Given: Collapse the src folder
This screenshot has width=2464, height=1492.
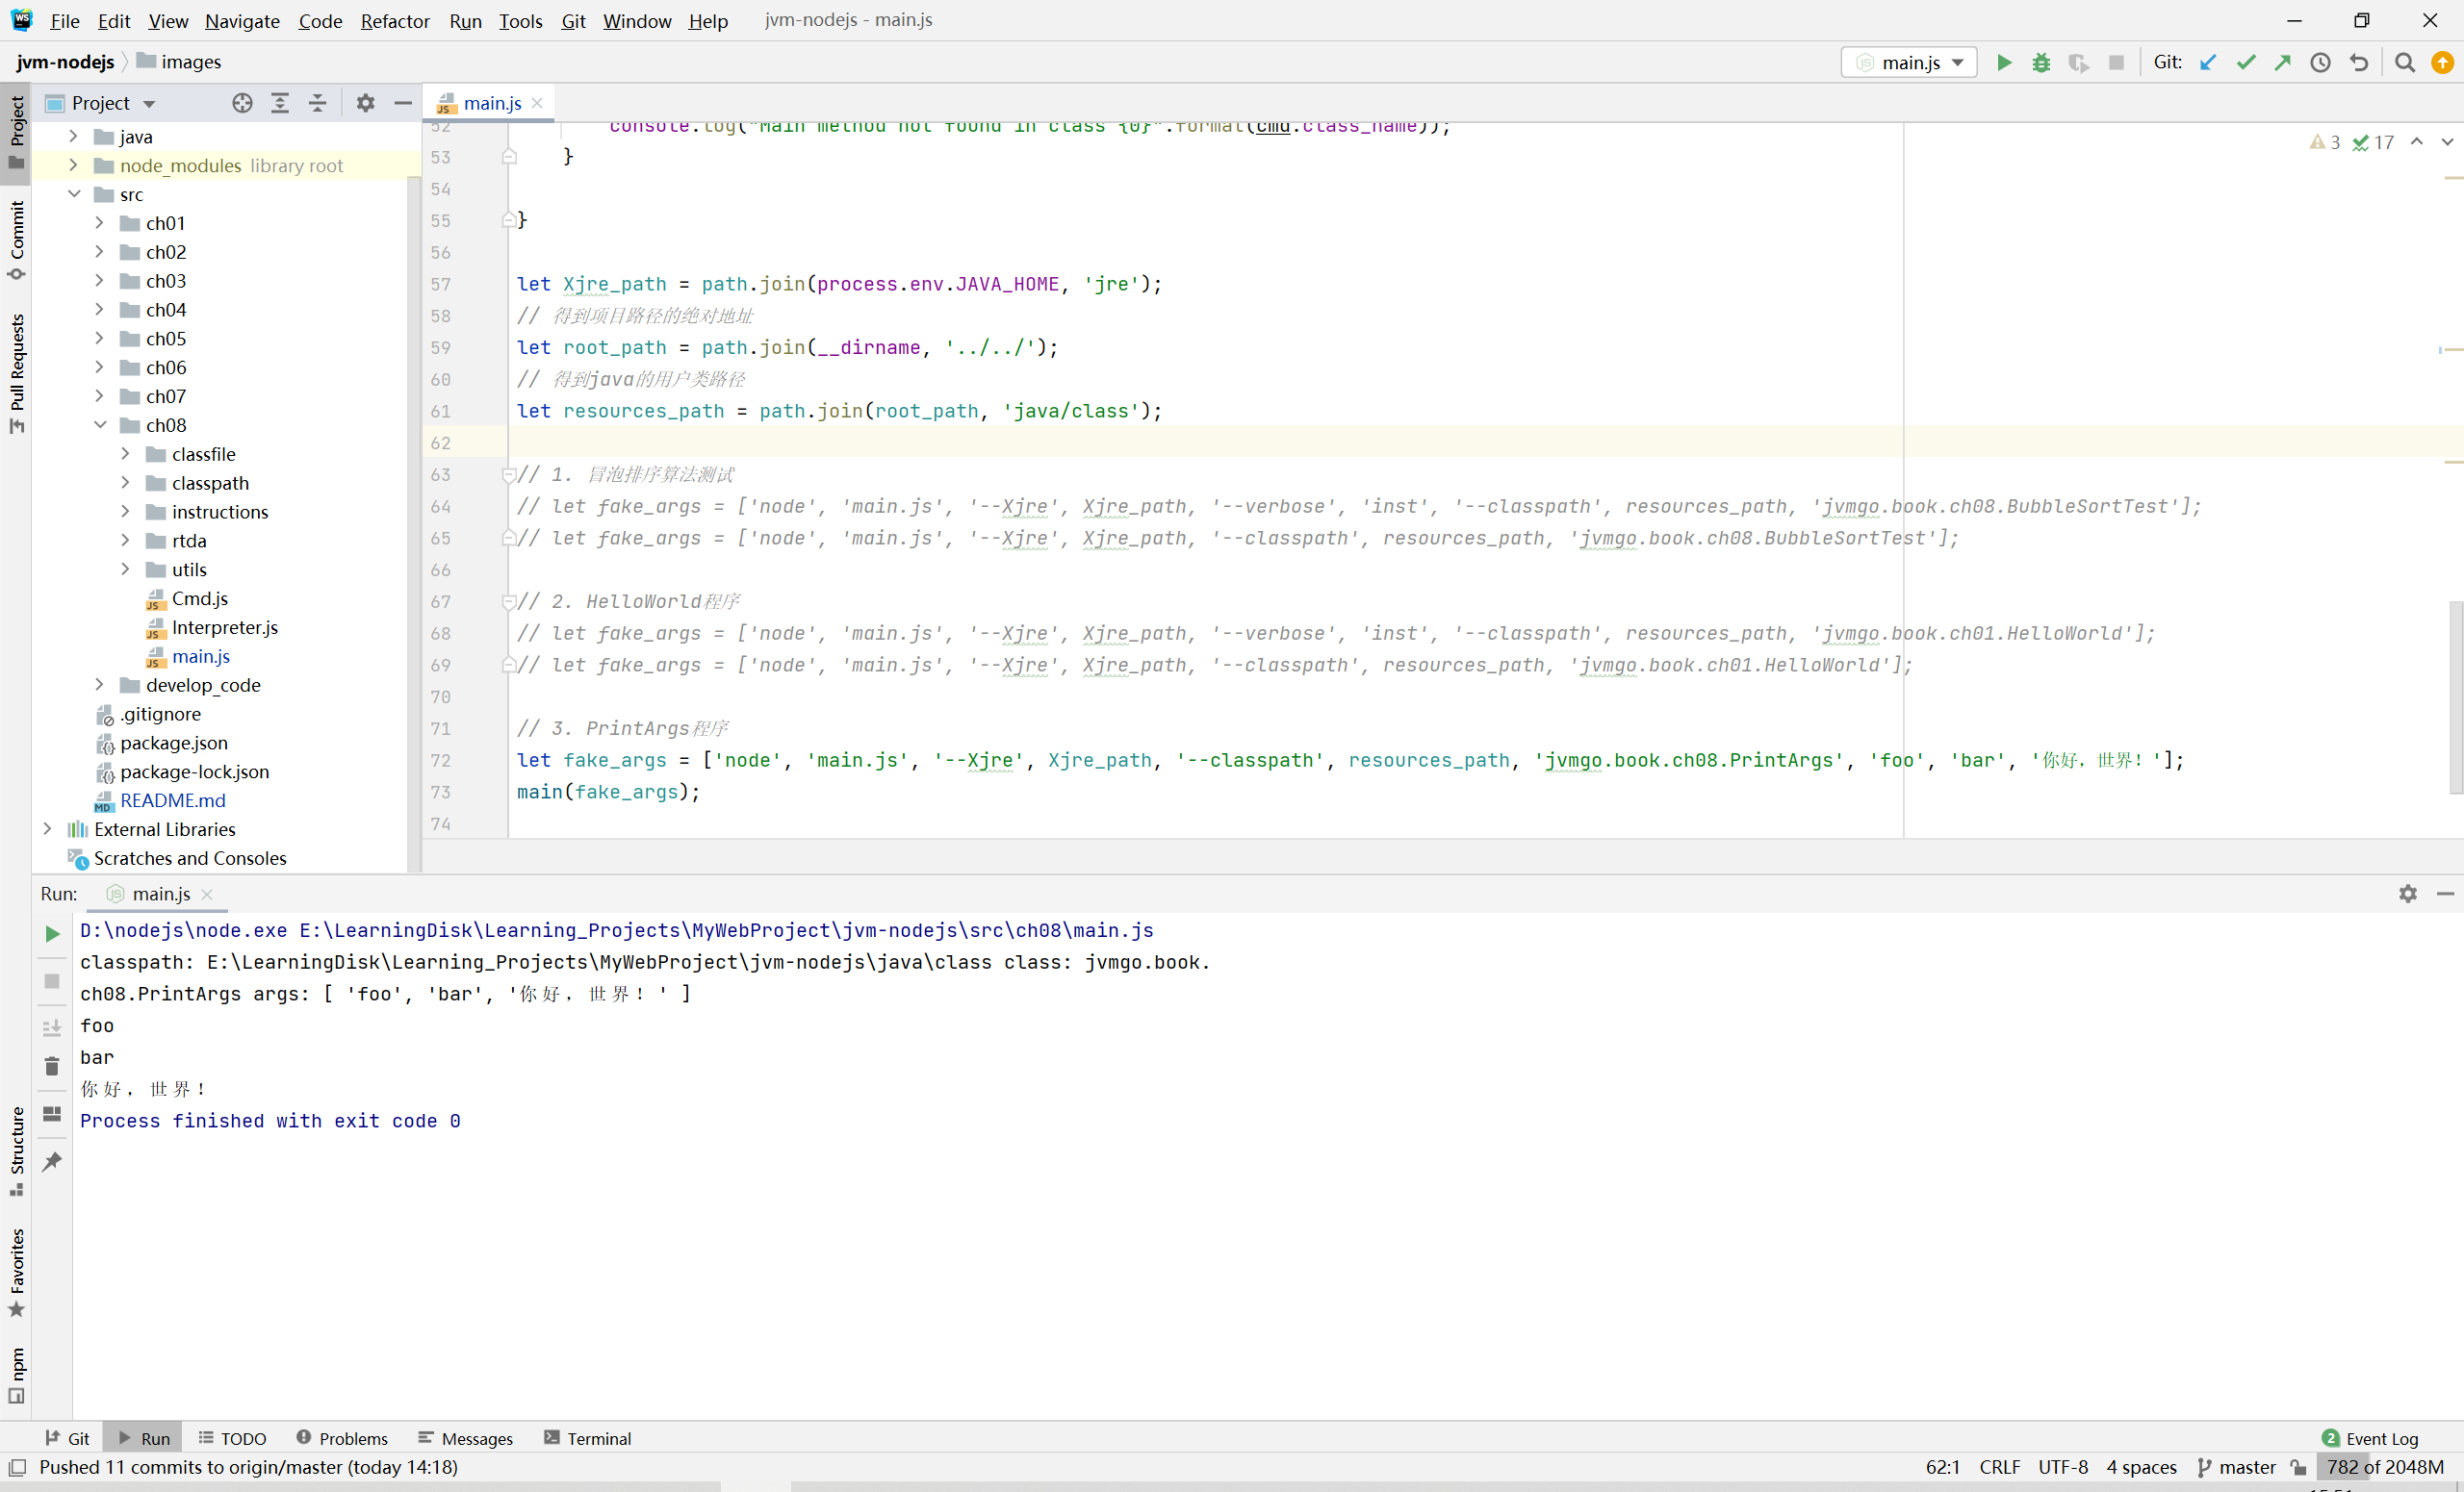Looking at the screenshot, I should pyautogui.click(x=74, y=194).
